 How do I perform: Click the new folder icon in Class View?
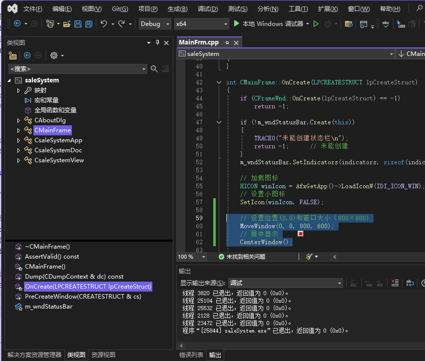[x=12, y=55]
